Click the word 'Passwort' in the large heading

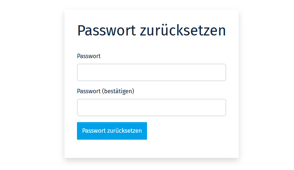pyautogui.click(x=107, y=30)
